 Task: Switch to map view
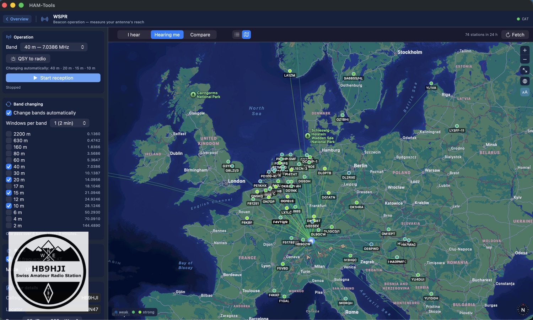pos(246,35)
